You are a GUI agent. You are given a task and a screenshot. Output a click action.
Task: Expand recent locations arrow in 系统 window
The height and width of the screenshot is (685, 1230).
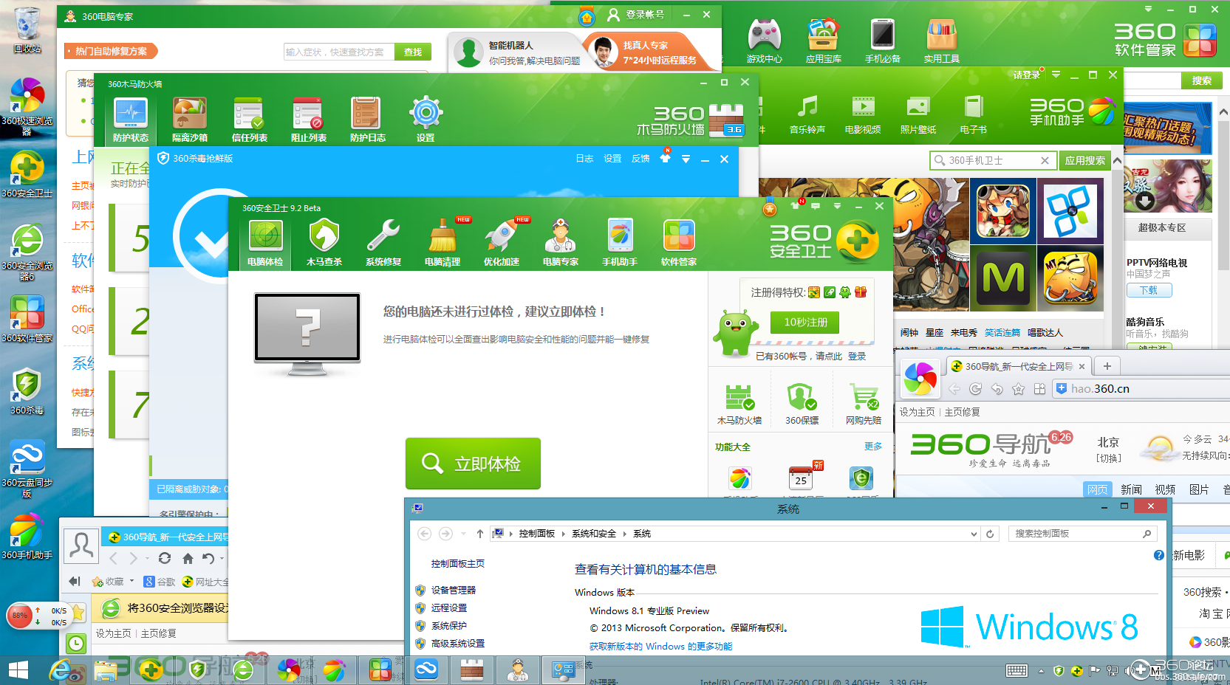click(x=463, y=534)
